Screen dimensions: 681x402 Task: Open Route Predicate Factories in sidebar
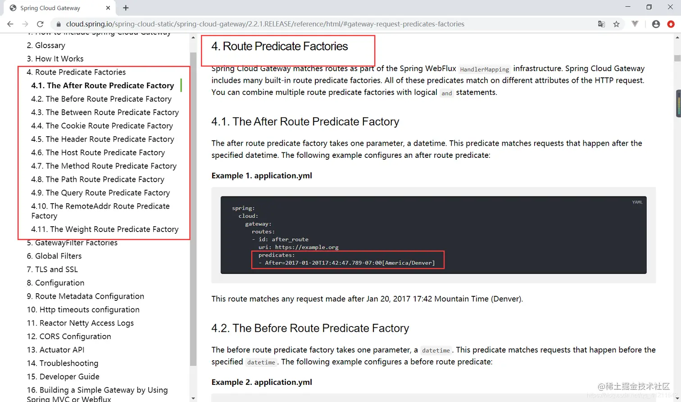pos(76,72)
